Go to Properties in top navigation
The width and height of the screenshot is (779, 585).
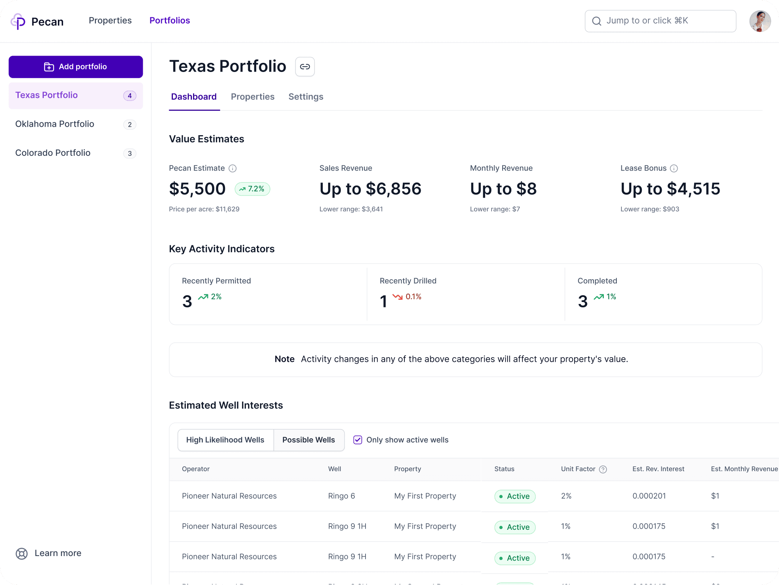(110, 21)
